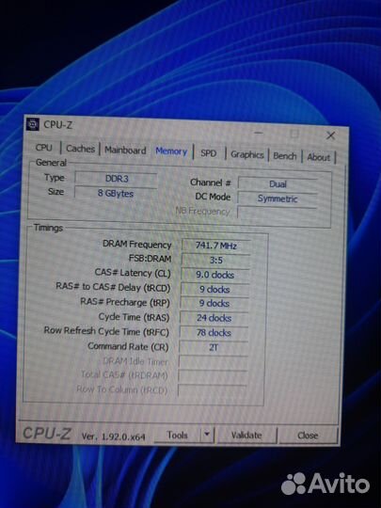This screenshot has height=508, width=381.
Task: Open the Bench tab
Action: (285, 156)
